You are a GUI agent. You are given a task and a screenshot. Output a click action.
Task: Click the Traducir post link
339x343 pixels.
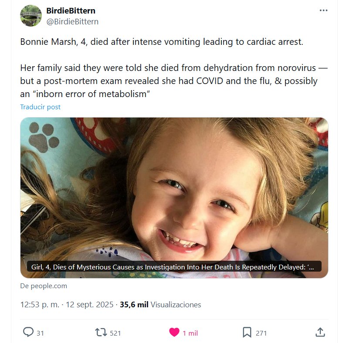point(40,107)
